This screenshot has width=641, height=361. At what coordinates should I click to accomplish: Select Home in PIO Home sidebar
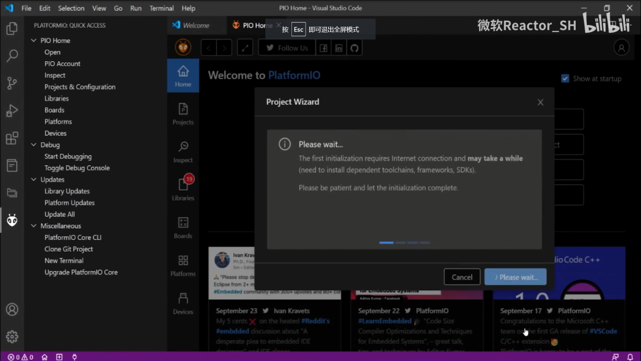[183, 75]
